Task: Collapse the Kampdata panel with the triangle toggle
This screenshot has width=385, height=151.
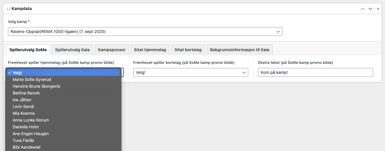Action: point(378,9)
